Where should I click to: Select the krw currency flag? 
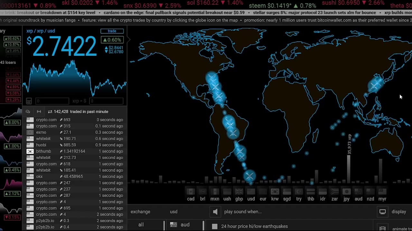[275, 192]
